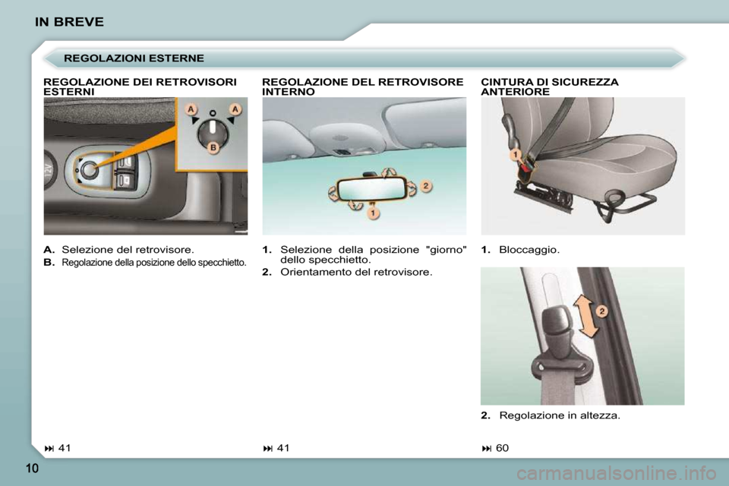Click text 'Regolazione in altezza.'
This screenshot has width=729, height=486.
[x=560, y=415]
